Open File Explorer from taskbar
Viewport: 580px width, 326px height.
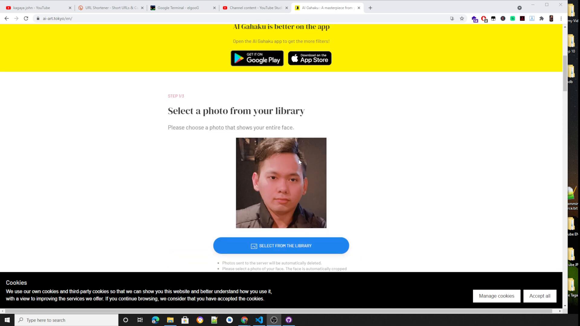pyautogui.click(x=170, y=320)
